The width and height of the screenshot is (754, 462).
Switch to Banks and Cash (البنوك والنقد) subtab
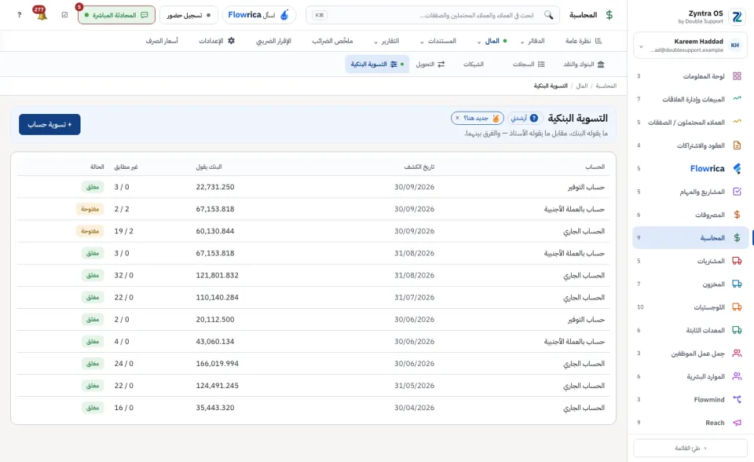click(x=584, y=64)
